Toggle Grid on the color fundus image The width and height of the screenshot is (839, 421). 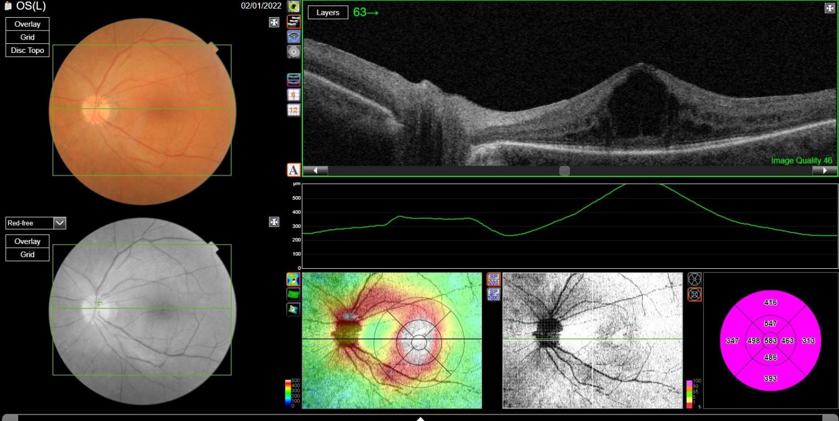[27, 37]
